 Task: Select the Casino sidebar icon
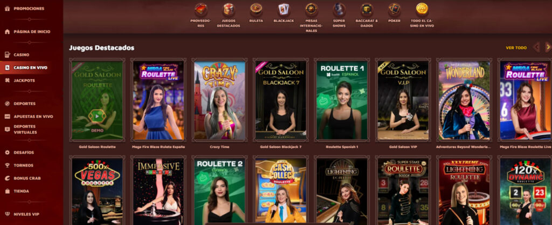pos(7,55)
